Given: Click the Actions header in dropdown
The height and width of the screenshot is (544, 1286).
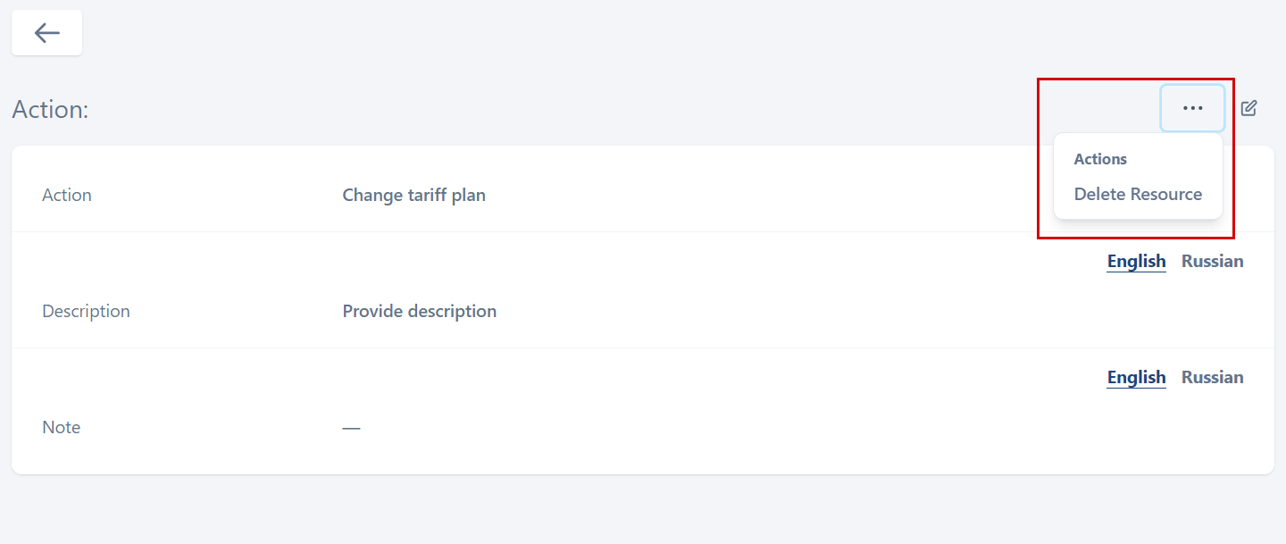Looking at the screenshot, I should 1099,159.
